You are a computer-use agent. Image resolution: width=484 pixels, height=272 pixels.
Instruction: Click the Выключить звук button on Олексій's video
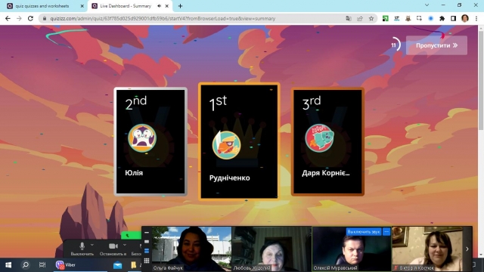pos(364,232)
